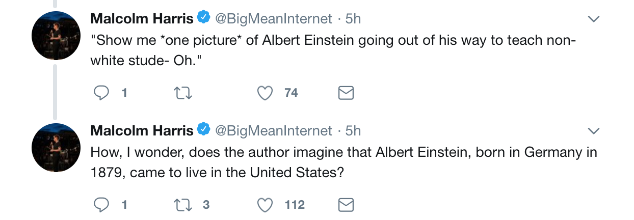Open Malcolm Harris's profile from the first tweet's name
The width and height of the screenshot is (634, 220).
[x=142, y=19]
